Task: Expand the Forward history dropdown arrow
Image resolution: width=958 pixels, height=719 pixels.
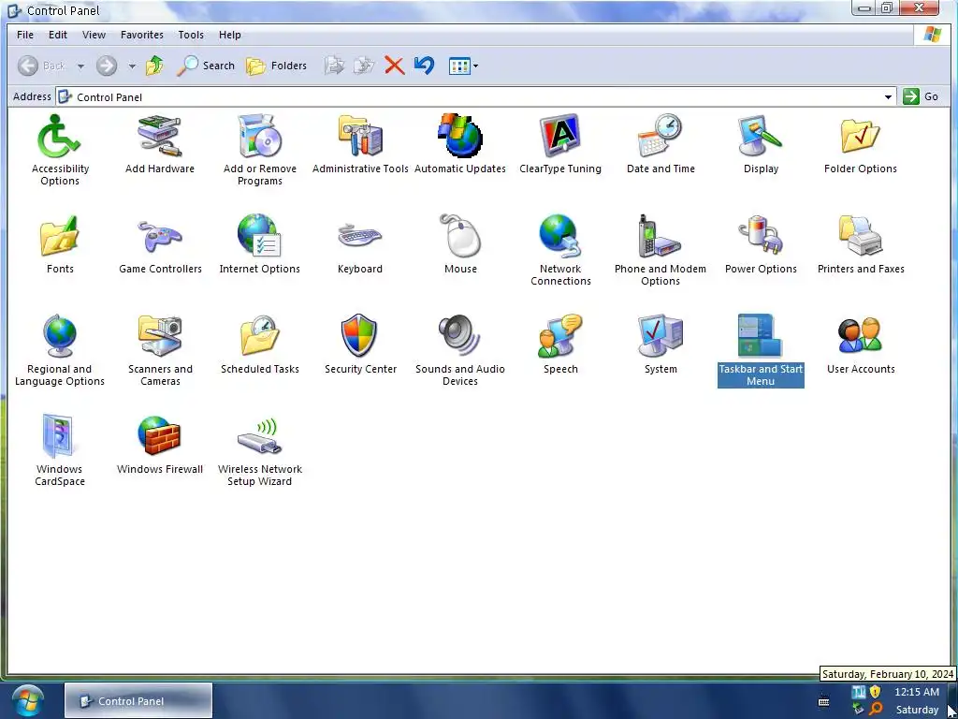Action: click(x=132, y=66)
